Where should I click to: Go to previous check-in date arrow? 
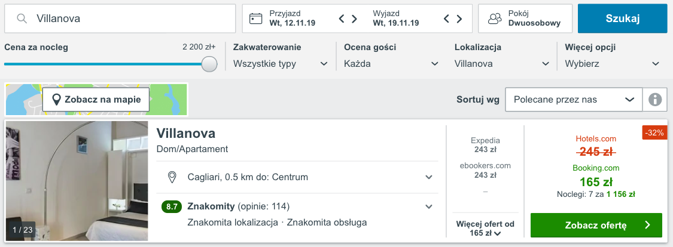click(x=342, y=18)
